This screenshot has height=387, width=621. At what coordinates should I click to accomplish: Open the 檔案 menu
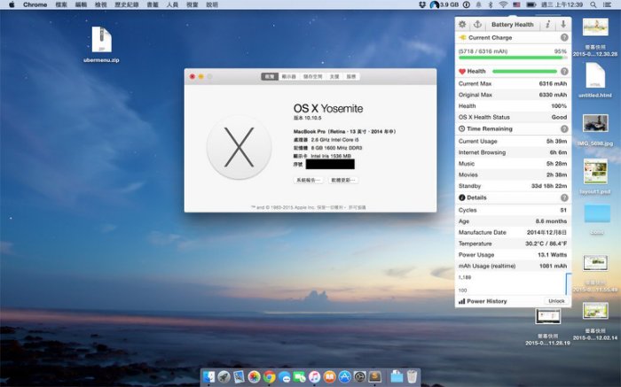coord(61,4)
